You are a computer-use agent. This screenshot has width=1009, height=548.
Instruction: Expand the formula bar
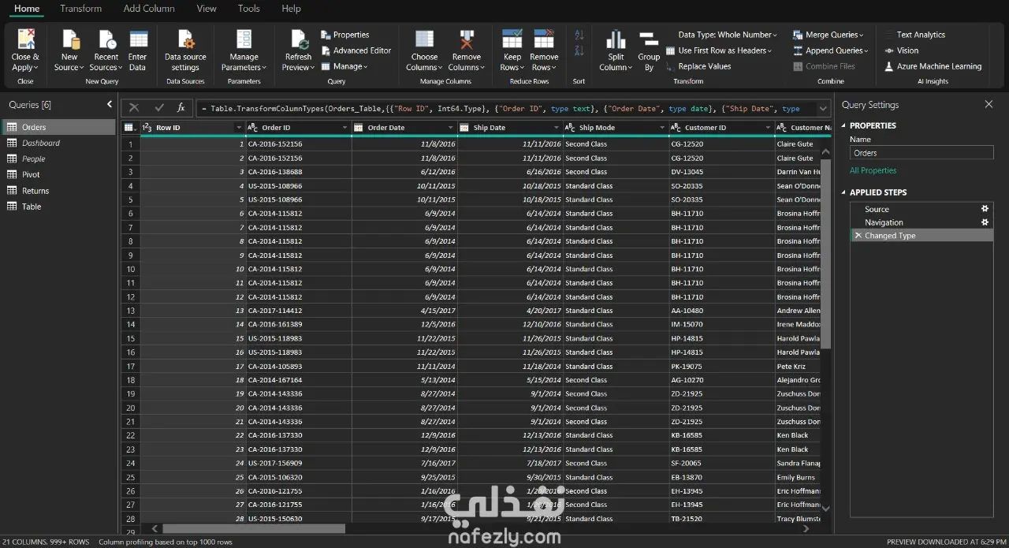tap(823, 108)
